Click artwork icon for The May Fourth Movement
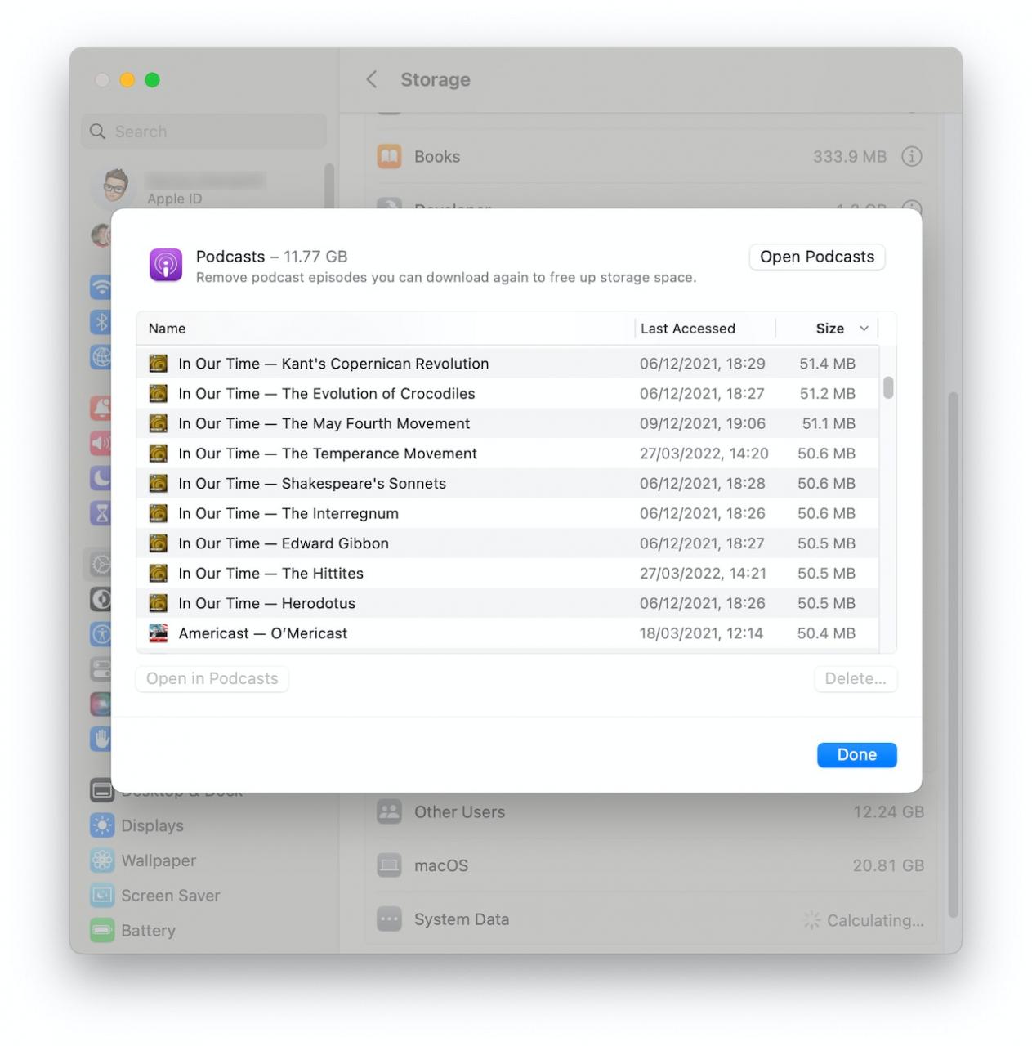1032x1046 pixels. pos(159,423)
